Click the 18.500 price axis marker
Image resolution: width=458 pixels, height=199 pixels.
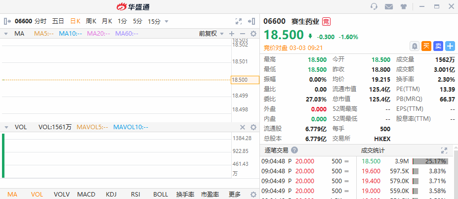pos(245,80)
